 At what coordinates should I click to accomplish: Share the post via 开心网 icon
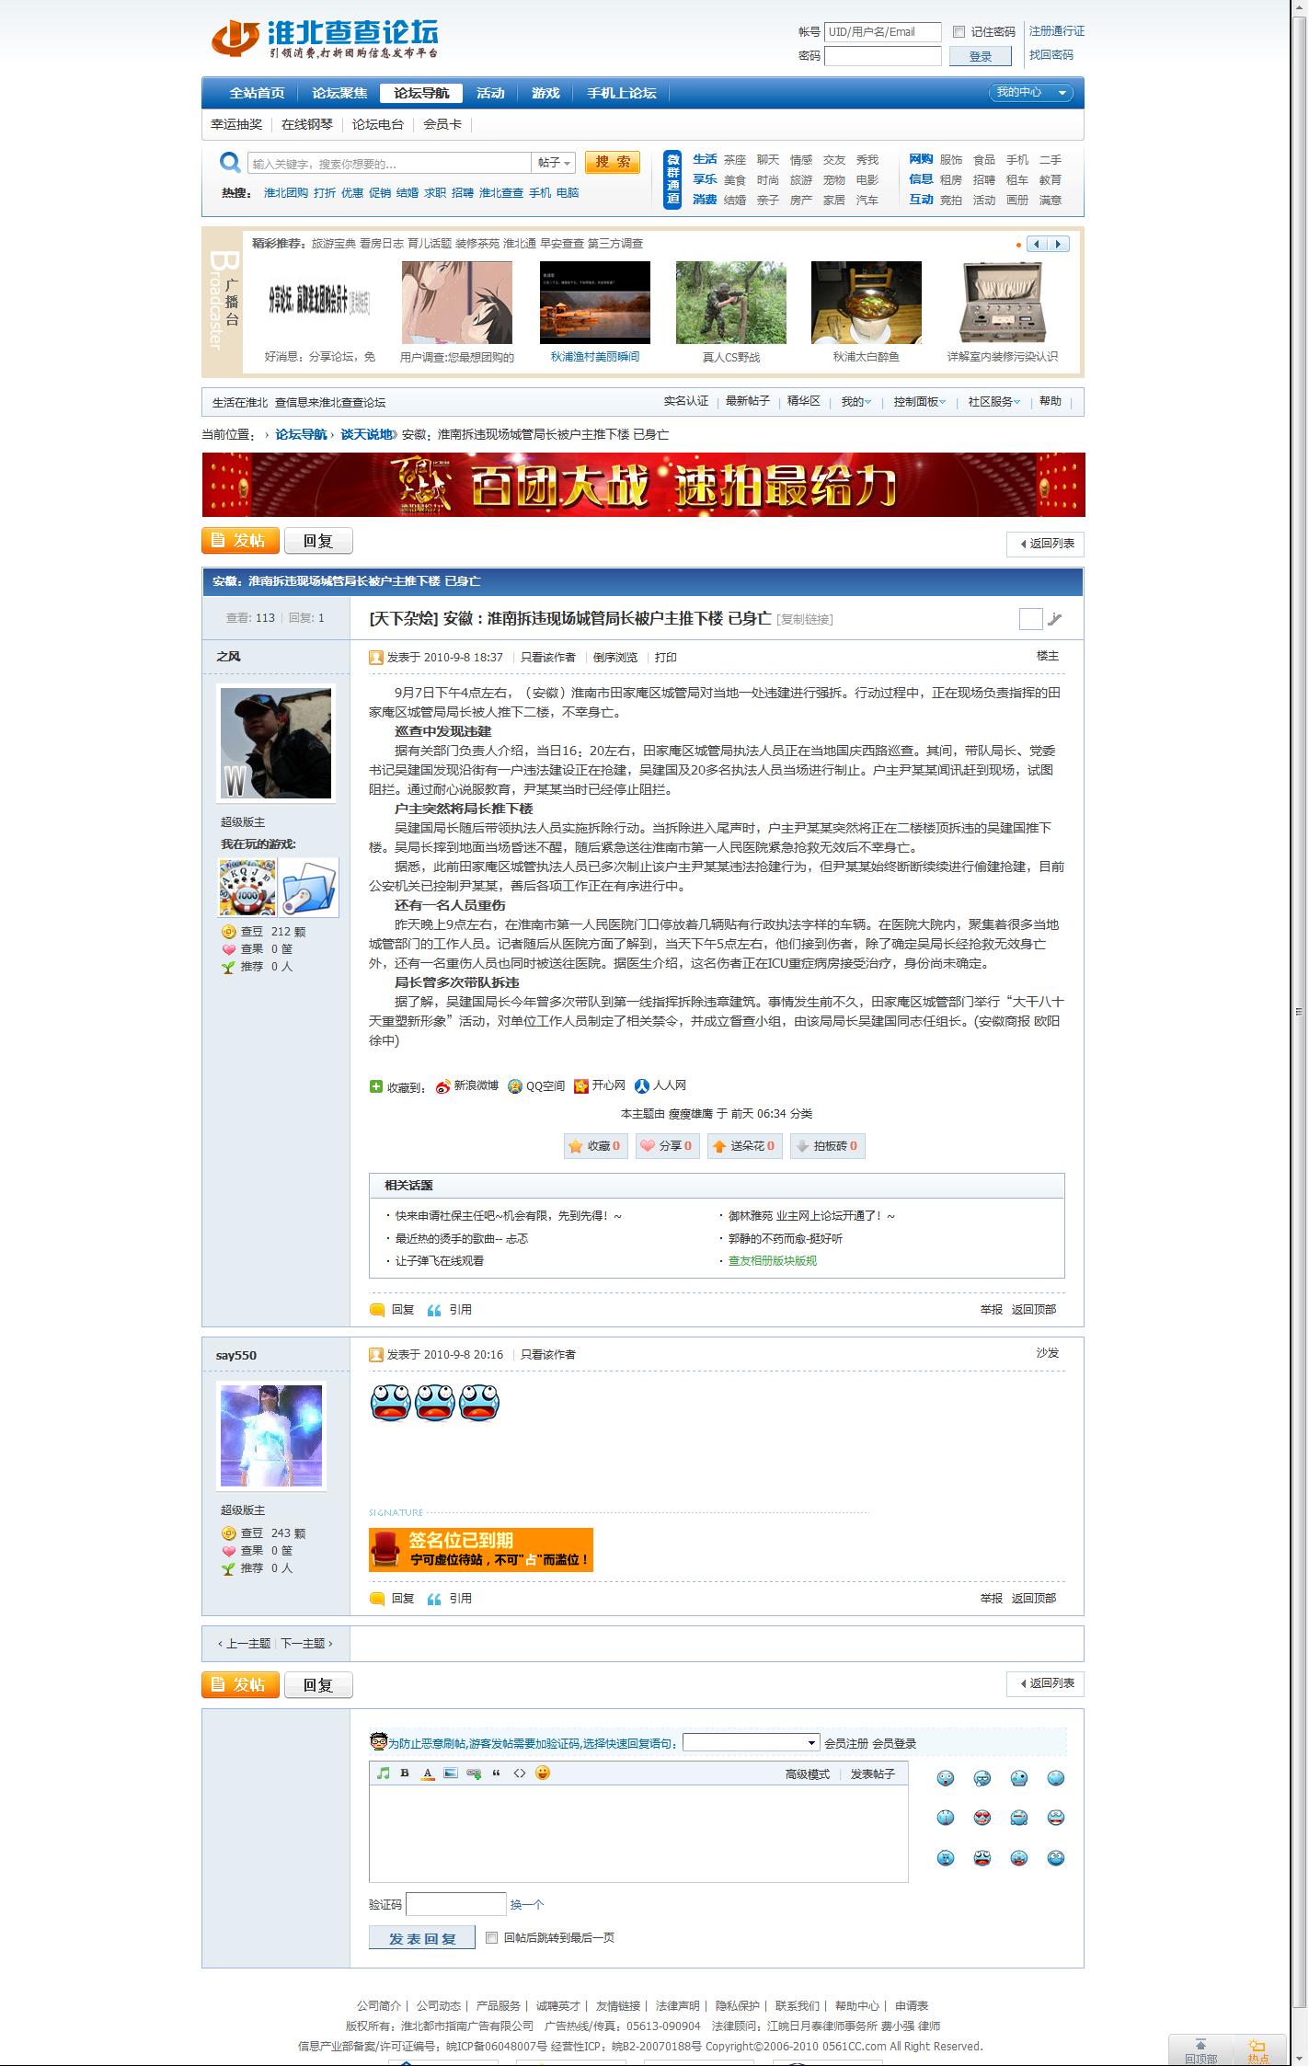pos(581,1086)
